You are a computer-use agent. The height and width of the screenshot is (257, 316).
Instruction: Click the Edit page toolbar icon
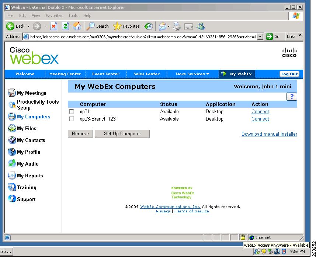[189, 27]
